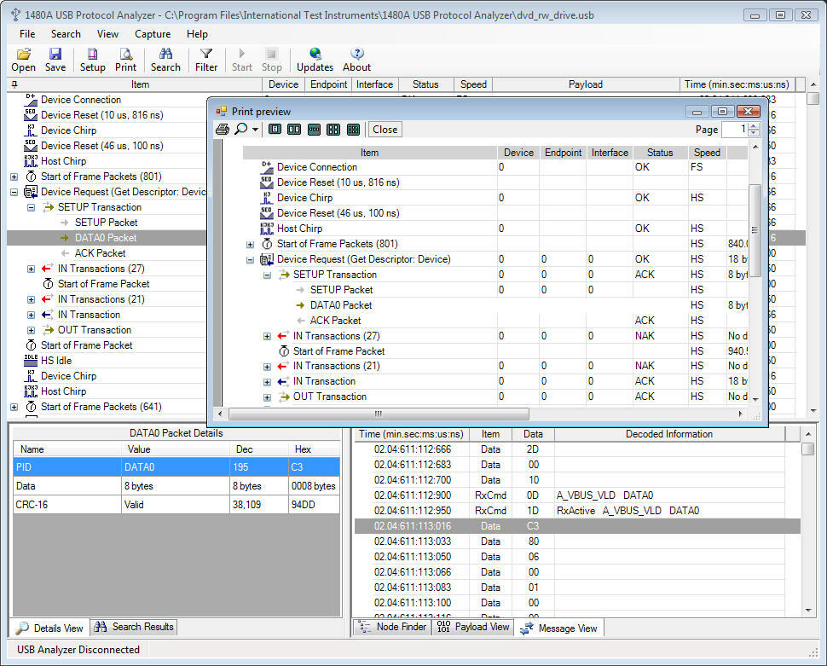Click the Open file toolbar icon

click(24, 60)
